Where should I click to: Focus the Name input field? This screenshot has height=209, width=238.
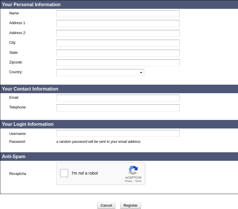[x=118, y=14]
